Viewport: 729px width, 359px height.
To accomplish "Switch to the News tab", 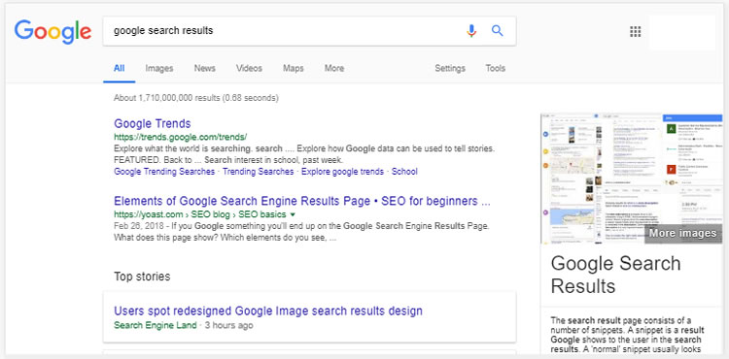I will [204, 68].
